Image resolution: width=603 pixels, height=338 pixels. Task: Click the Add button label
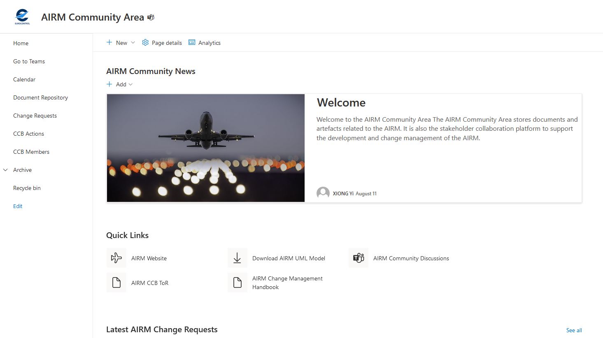coord(121,84)
